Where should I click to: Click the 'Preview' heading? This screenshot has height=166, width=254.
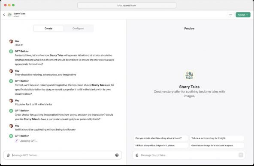(189, 29)
